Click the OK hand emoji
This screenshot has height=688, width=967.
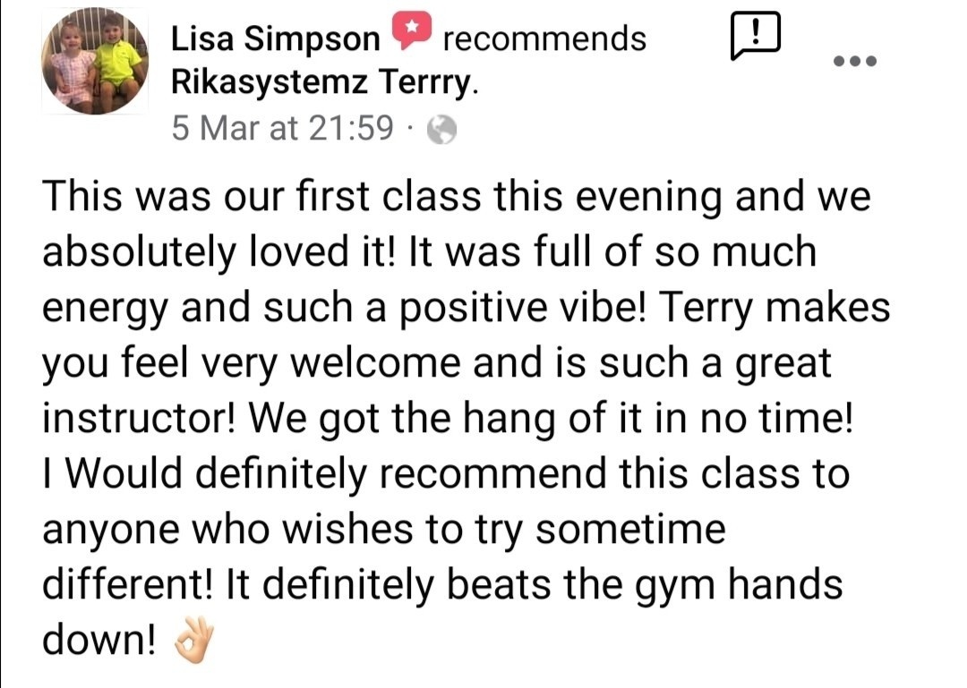[193, 641]
